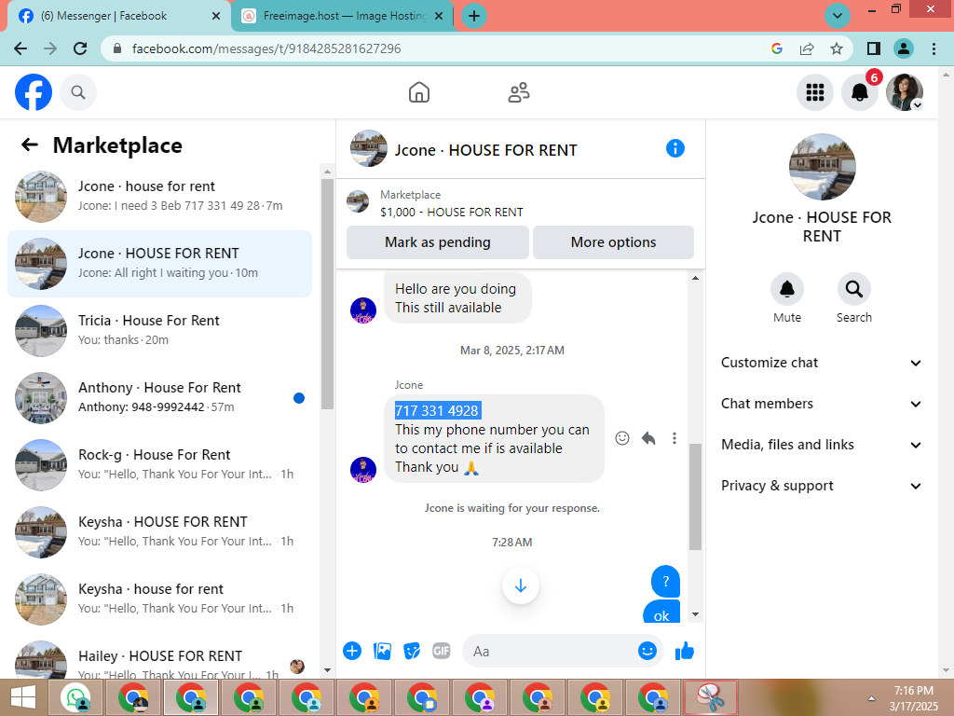
Task: Reload the page
Action: 80,48
